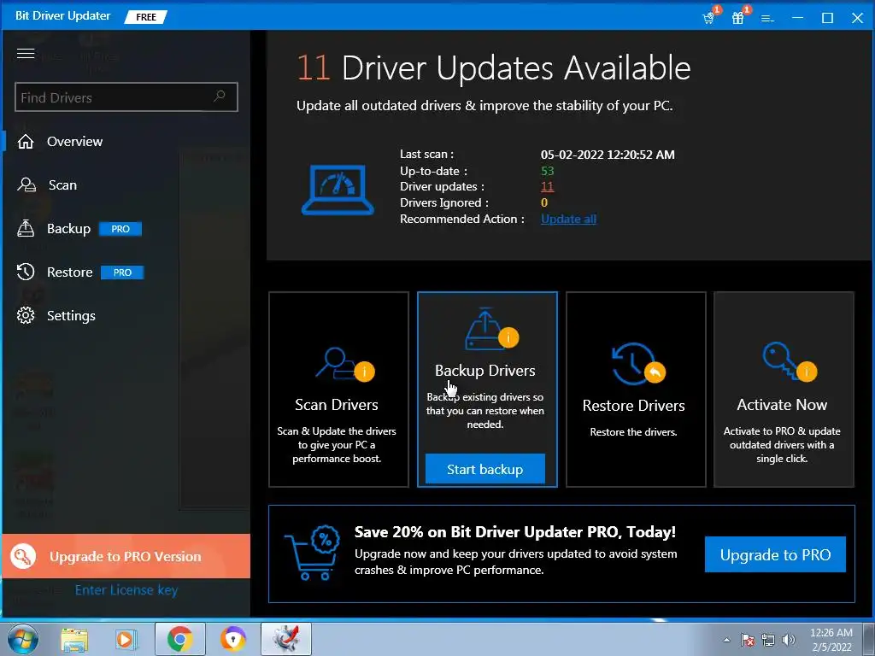Click the PRO badge next to Backup
Viewport: 875px width, 656px height.
pos(120,229)
